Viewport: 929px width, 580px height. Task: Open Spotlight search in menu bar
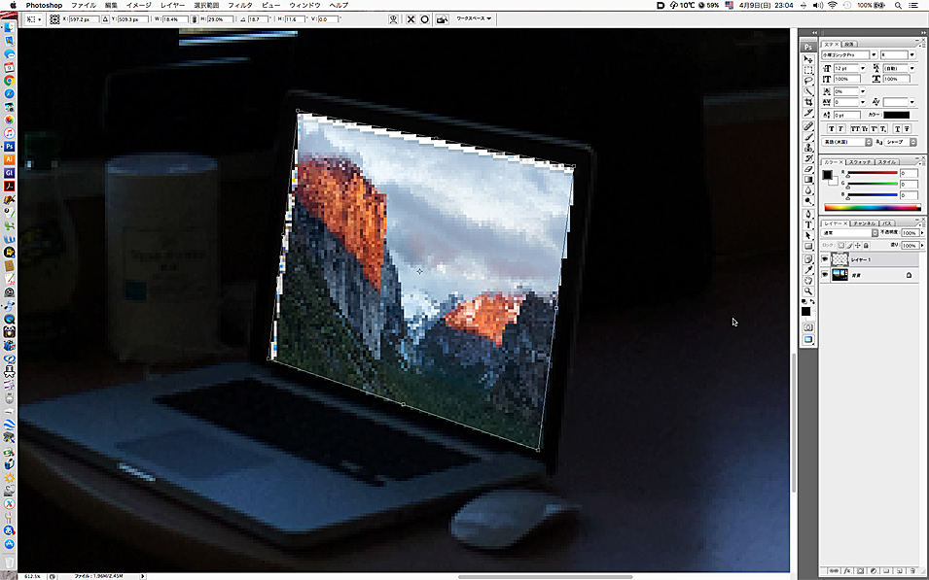[898, 5]
